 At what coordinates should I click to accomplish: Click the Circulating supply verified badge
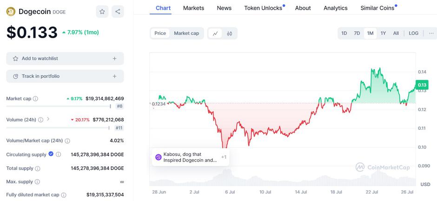51,154
